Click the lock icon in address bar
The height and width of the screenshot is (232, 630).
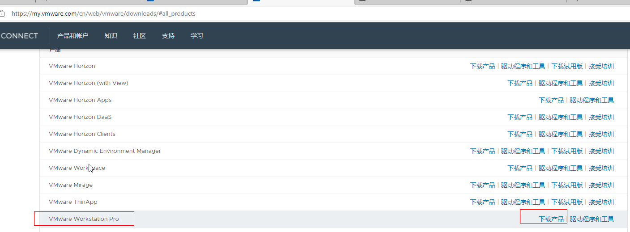pos(2,13)
